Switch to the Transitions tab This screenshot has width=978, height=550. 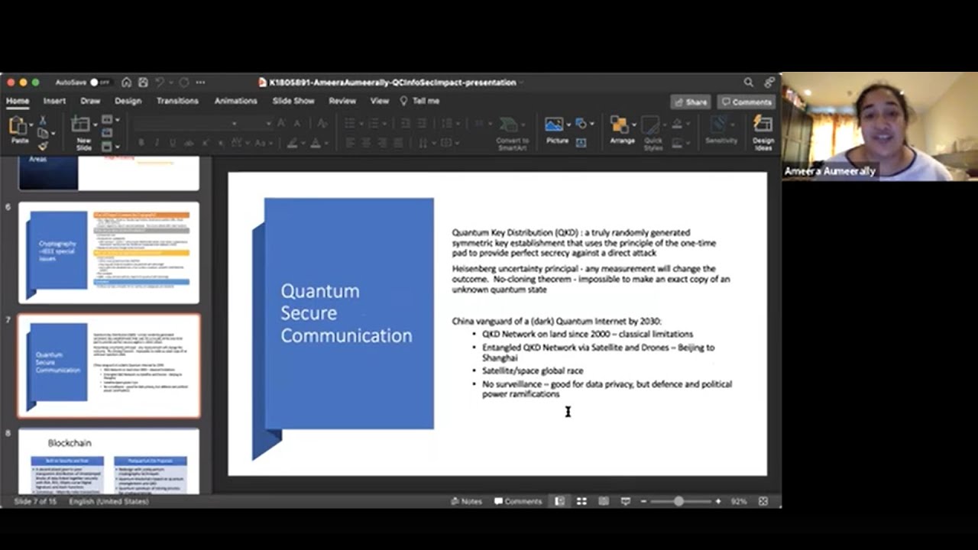[x=177, y=101]
